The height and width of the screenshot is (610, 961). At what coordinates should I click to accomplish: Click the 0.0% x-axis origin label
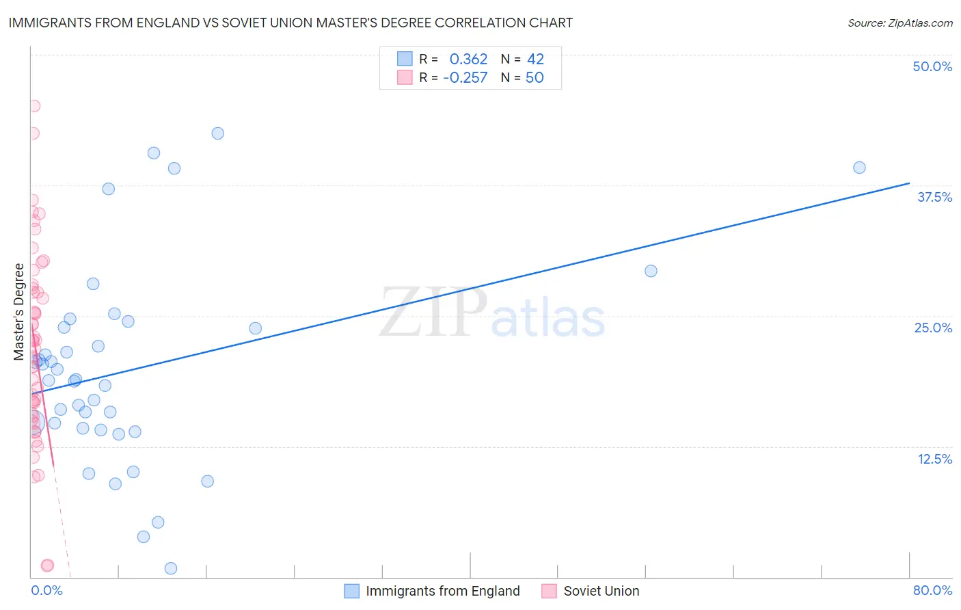pyautogui.click(x=46, y=590)
